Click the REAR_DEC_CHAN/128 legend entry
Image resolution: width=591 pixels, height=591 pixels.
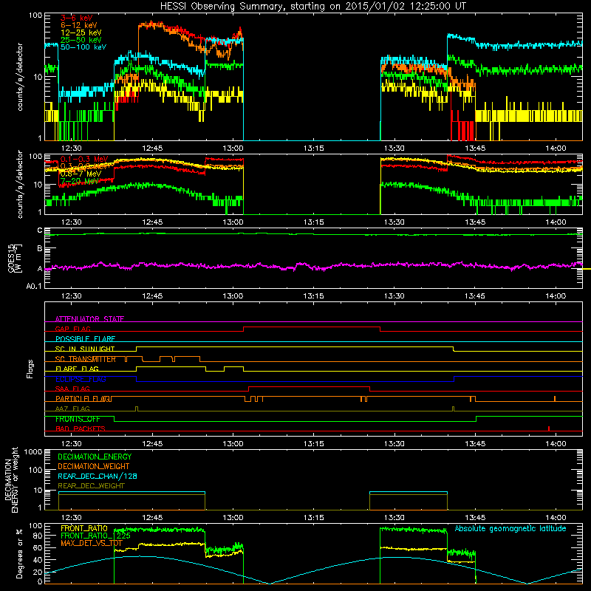(x=98, y=476)
